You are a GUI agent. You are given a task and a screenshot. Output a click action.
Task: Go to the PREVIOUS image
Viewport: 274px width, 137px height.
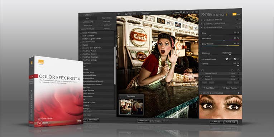coord(143,121)
